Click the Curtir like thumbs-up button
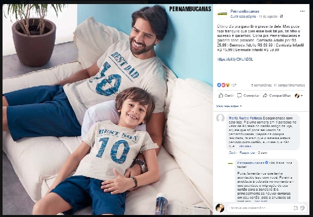 [x=226, y=96]
